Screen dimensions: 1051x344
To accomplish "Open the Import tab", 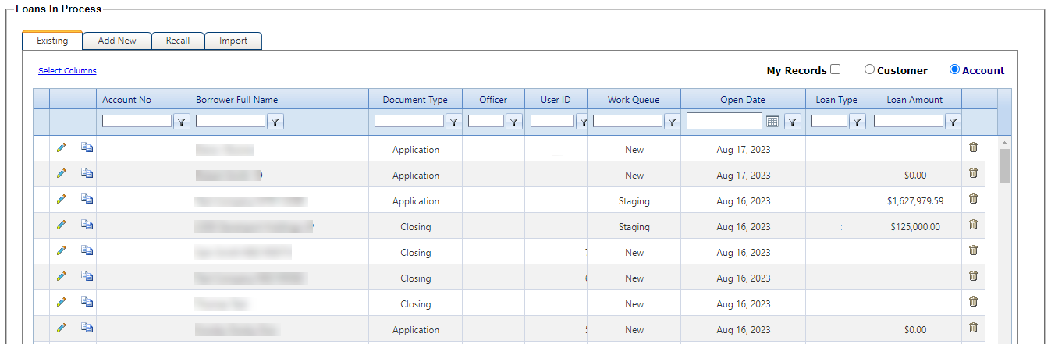I will tap(233, 41).
